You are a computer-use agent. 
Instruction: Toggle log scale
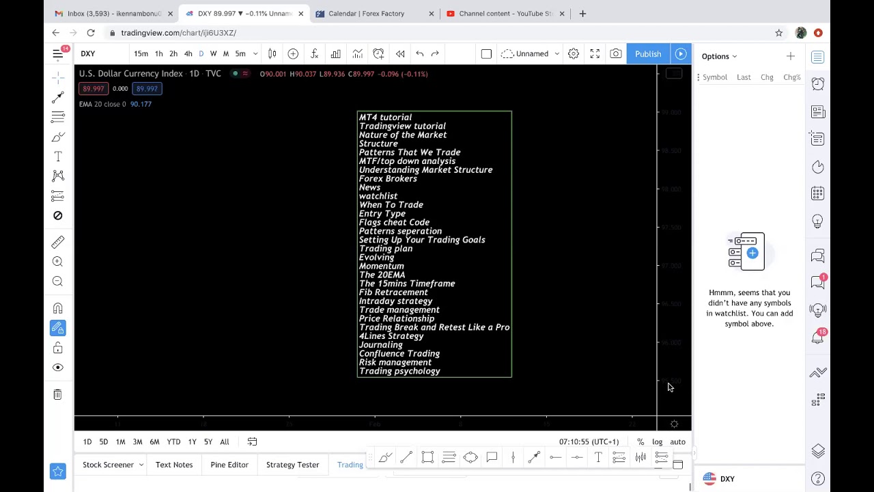(658, 442)
